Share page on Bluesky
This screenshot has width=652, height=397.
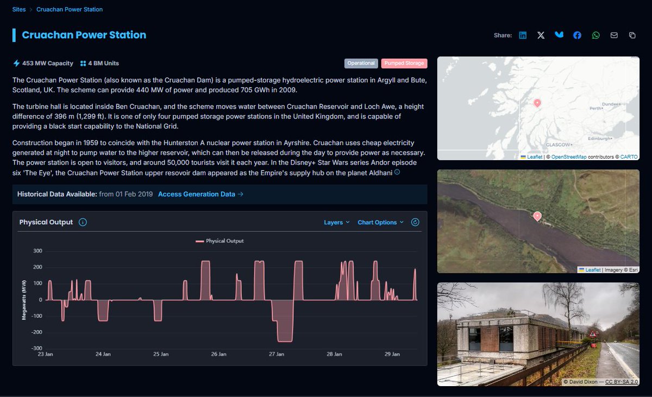click(x=559, y=35)
